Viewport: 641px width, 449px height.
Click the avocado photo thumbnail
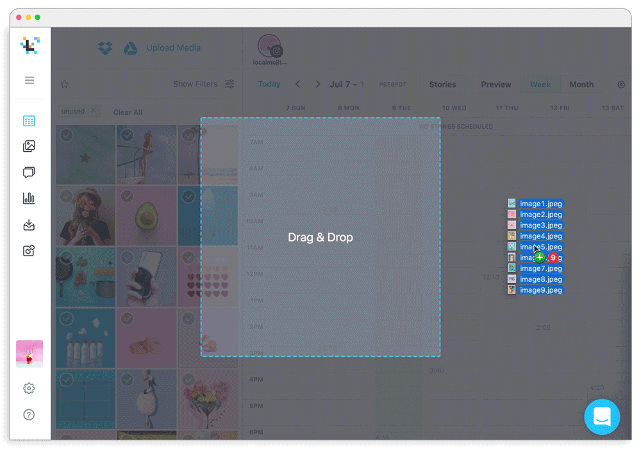pos(147,216)
